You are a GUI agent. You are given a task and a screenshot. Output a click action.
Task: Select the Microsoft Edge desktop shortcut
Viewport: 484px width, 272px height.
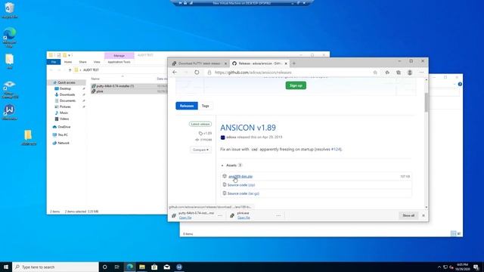pyautogui.click(x=9, y=37)
